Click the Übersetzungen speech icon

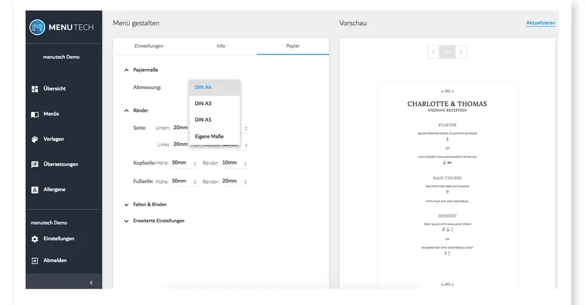point(35,165)
